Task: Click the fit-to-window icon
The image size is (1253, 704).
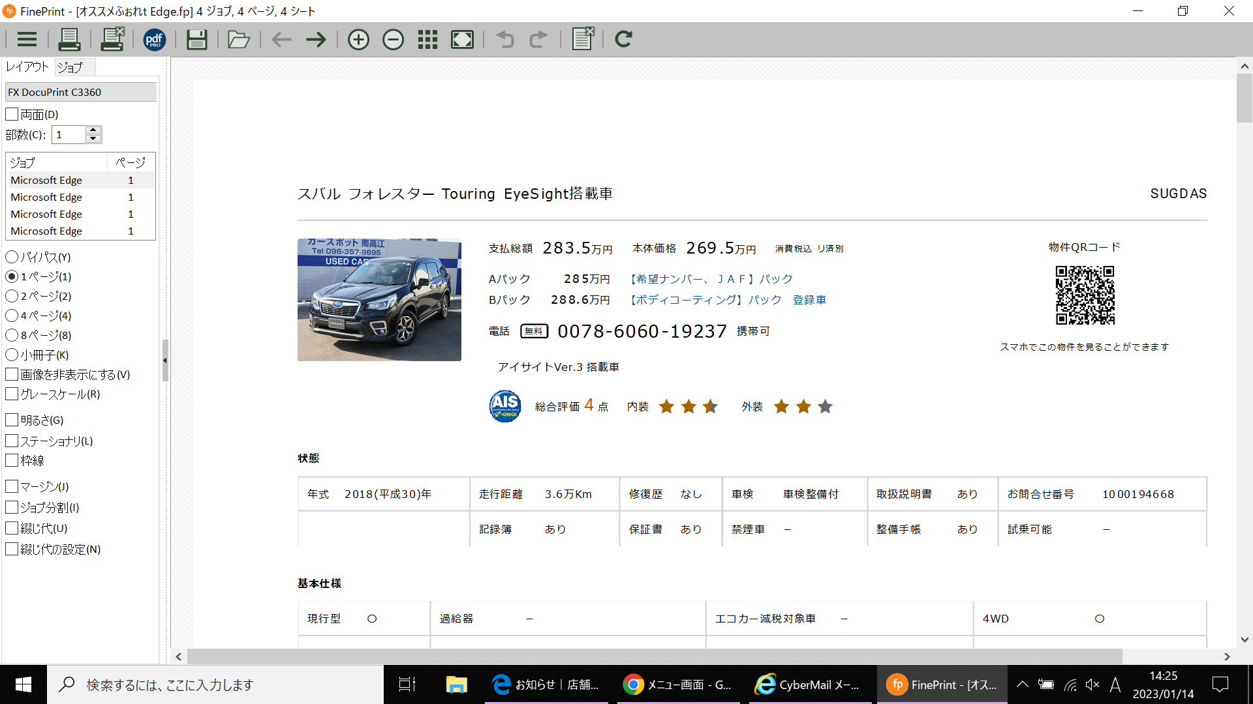Action: (x=462, y=40)
